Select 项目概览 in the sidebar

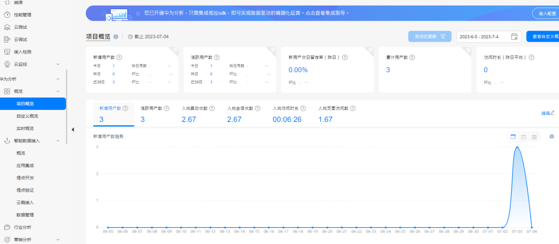coord(33,104)
